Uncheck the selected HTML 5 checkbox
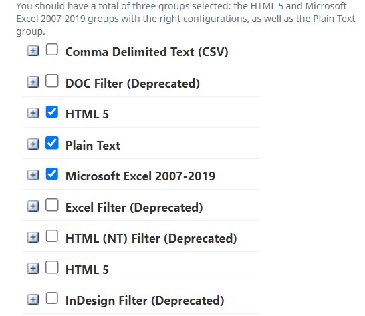This screenshot has width=365, height=316. (52, 112)
